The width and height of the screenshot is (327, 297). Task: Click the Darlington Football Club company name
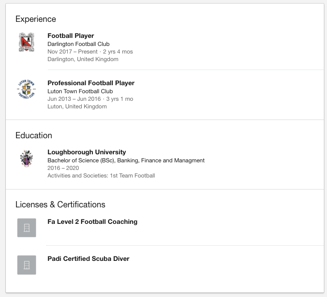[x=79, y=44]
